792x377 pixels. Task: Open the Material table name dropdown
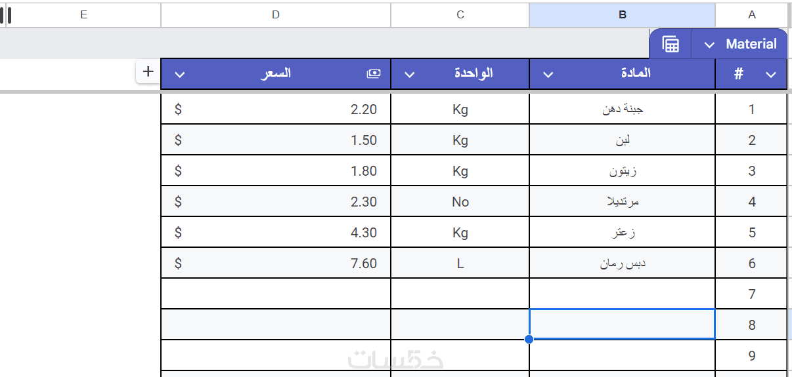pos(709,45)
